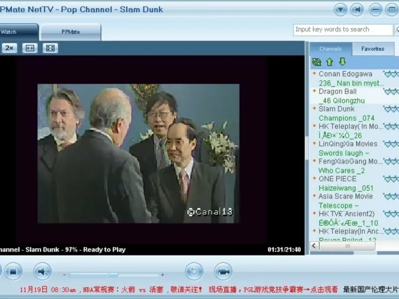The width and height of the screenshot is (399, 299).
Task: Adjust the volume slider handle
Action: (x=113, y=275)
